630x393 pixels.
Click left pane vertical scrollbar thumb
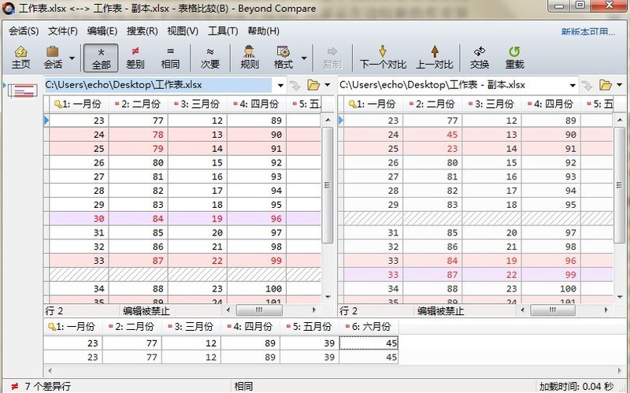328,185
